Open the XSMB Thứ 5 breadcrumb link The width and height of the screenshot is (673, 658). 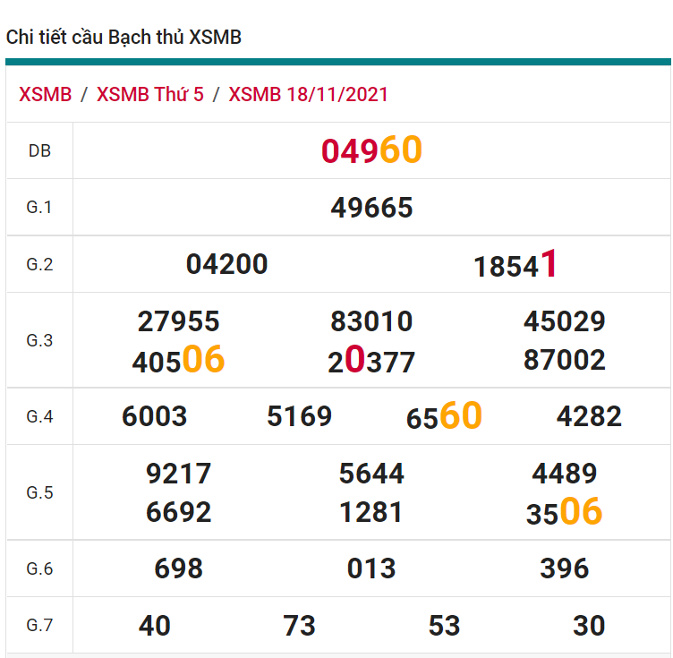(149, 95)
